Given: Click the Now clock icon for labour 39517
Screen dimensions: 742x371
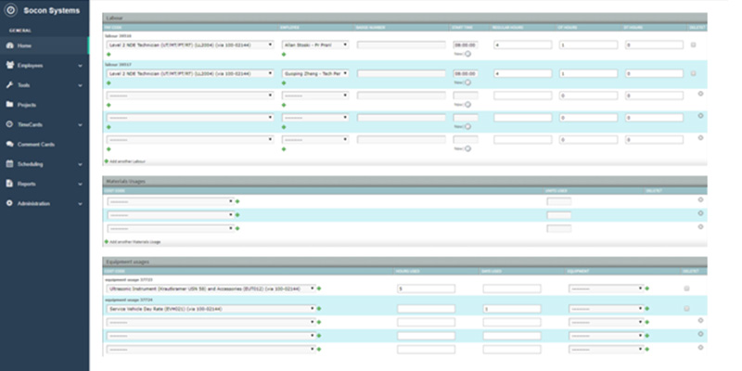Looking at the screenshot, I should click(x=468, y=83).
